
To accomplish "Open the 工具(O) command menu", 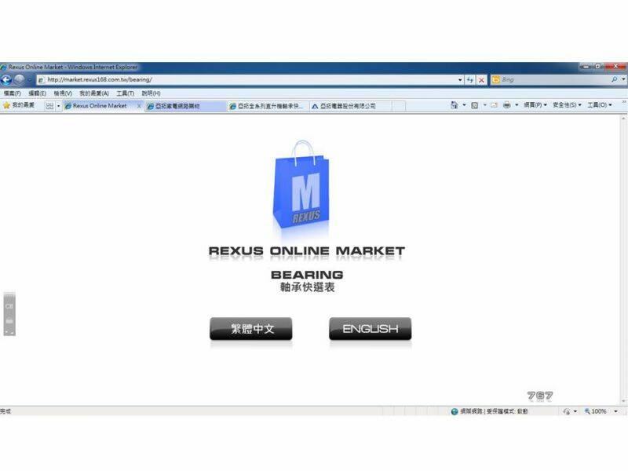I will point(600,105).
